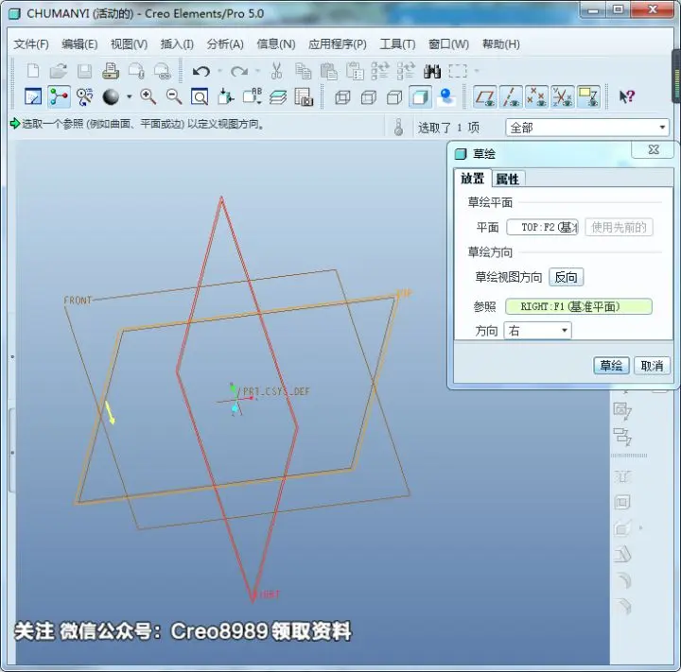
Task: Open the 插入(I) menu
Action: 177,43
